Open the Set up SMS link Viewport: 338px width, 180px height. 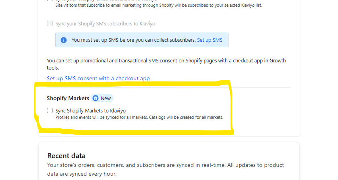click(210, 40)
